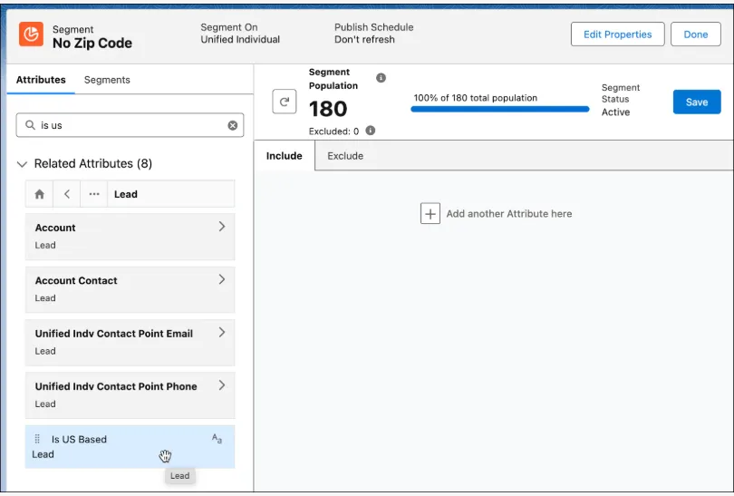Click the info icon beside Segment Population
Image resolution: width=734 pixels, height=496 pixels.
click(381, 78)
